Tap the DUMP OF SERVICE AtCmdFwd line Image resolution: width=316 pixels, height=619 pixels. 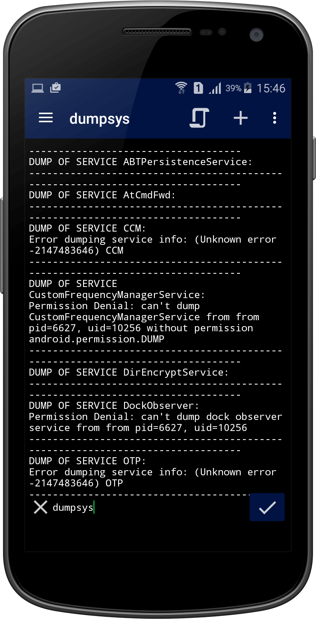pyautogui.click(x=102, y=195)
